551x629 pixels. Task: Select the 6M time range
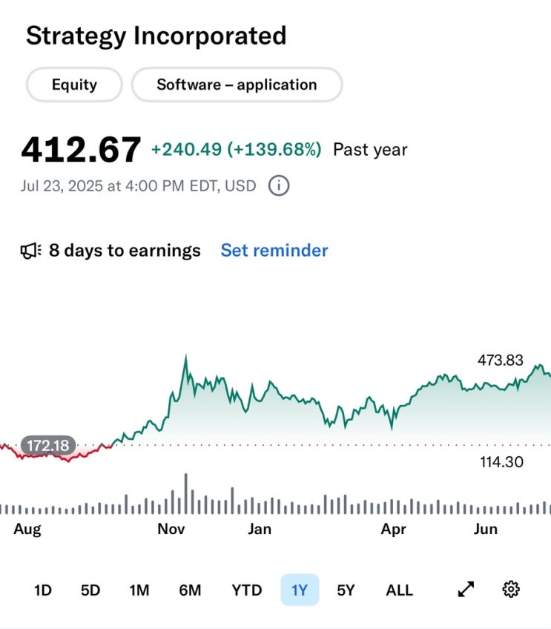click(x=190, y=590)
